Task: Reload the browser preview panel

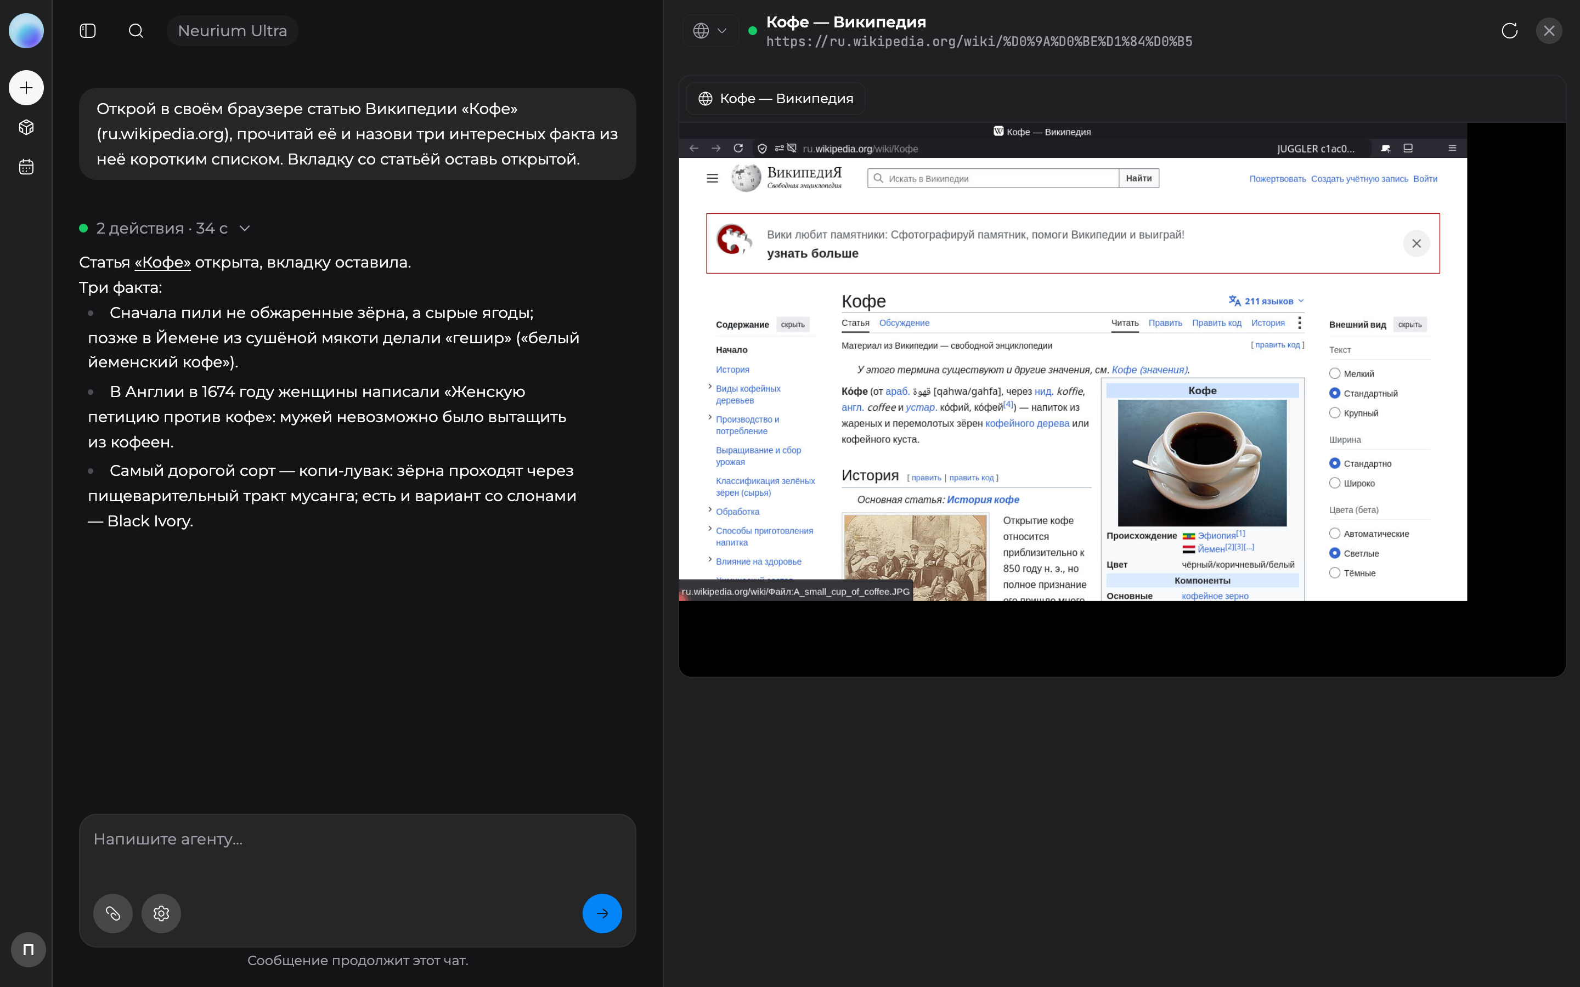Action: [1509, 31]
